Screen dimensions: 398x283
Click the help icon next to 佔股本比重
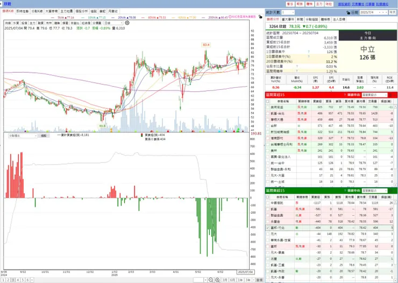pos(297,66)
